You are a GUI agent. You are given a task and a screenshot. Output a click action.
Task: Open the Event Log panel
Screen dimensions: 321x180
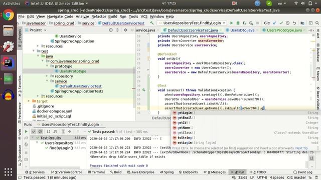tap(303, 172)
